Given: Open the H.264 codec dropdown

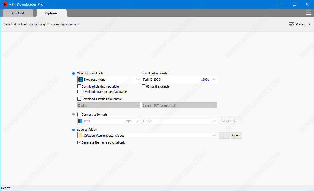Looking at the screenshot, I should pos(179,121).
